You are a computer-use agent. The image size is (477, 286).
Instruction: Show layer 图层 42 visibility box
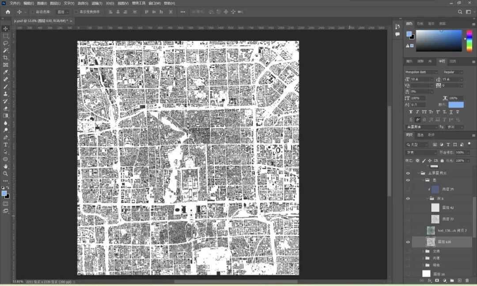(x=408, y=208)
